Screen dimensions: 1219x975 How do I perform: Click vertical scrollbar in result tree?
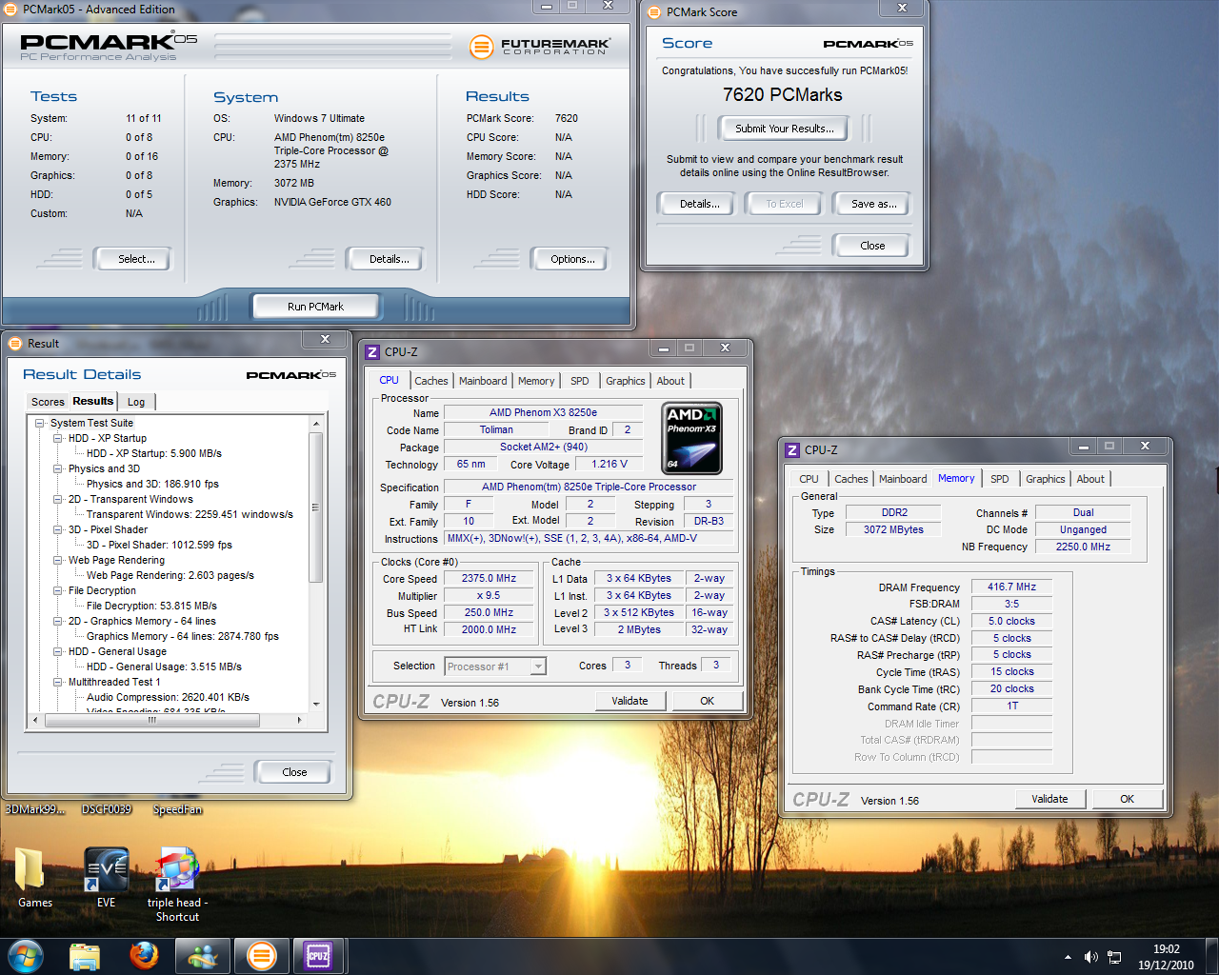pos(316,507)
